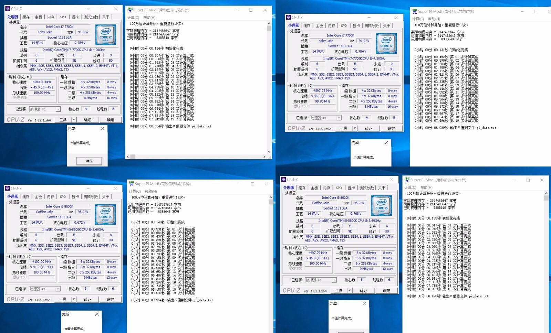Image resolution: width=551 pixels, height=333 pixels.
Task: Expand 工具 dropdown arrow in 4100.00 MHz CPU-Z
Action: coord(74,299)
